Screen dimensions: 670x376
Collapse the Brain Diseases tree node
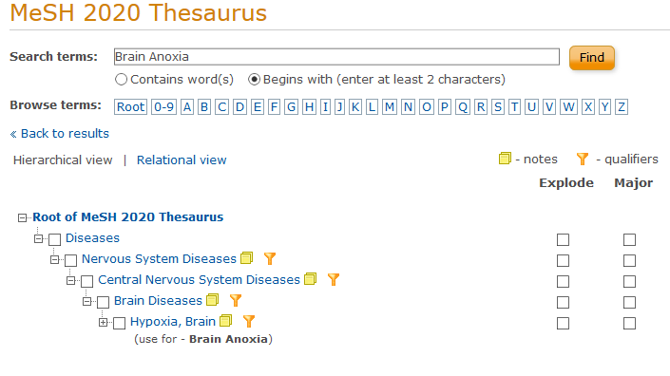(86, 301)
